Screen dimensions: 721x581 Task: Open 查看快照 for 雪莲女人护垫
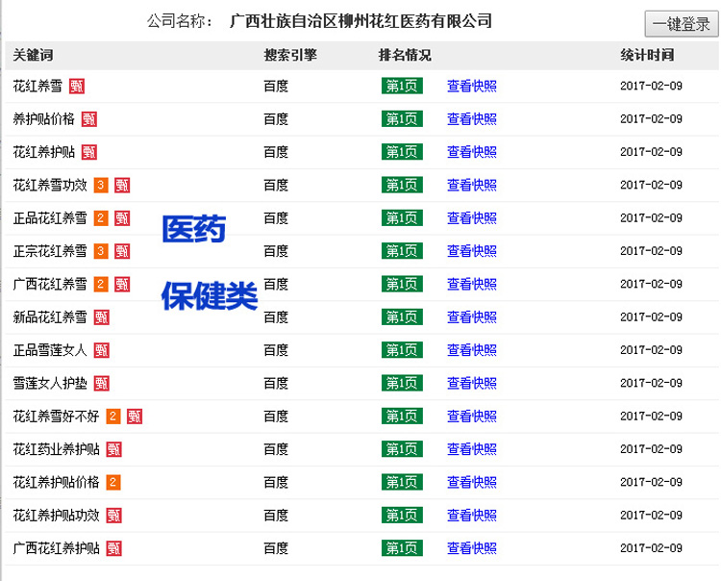tap(472, 383)
